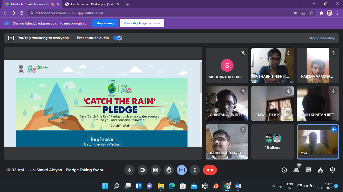Open camera permission icon in address bar

coord(295,13)
